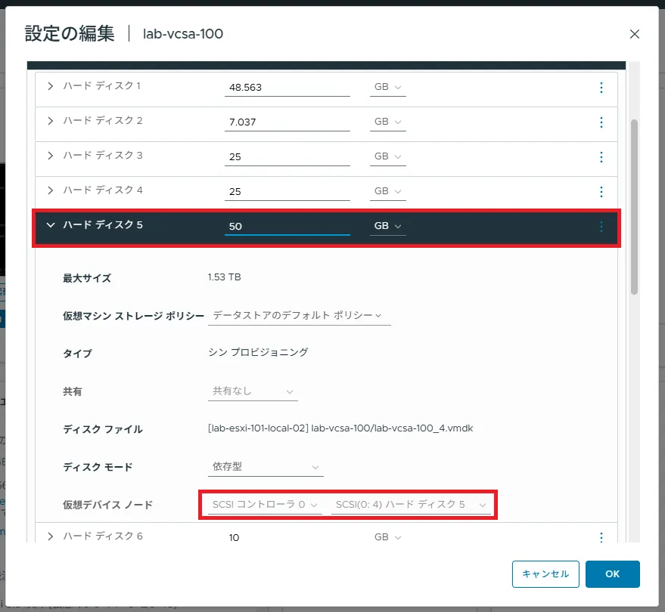Click the three-dot icon for ハード ディスク 6
The image size is (665, 612).
(601, 537)
